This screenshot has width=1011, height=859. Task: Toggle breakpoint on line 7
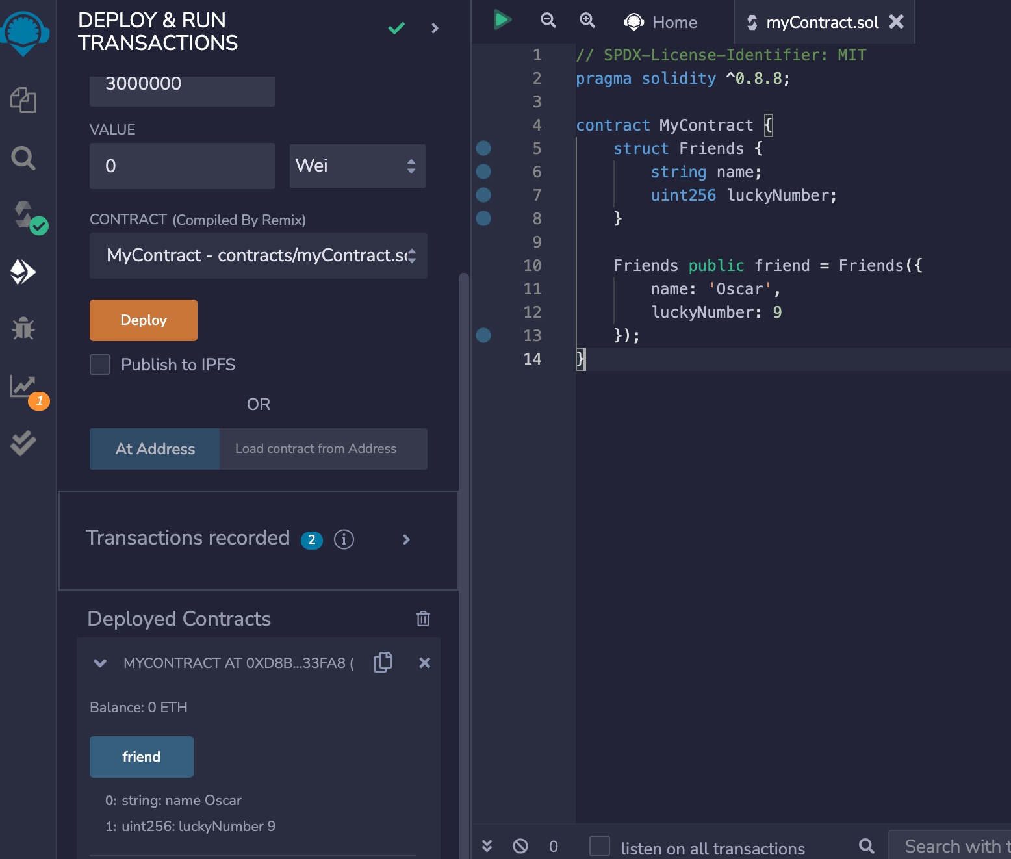(x=483, y=195)
